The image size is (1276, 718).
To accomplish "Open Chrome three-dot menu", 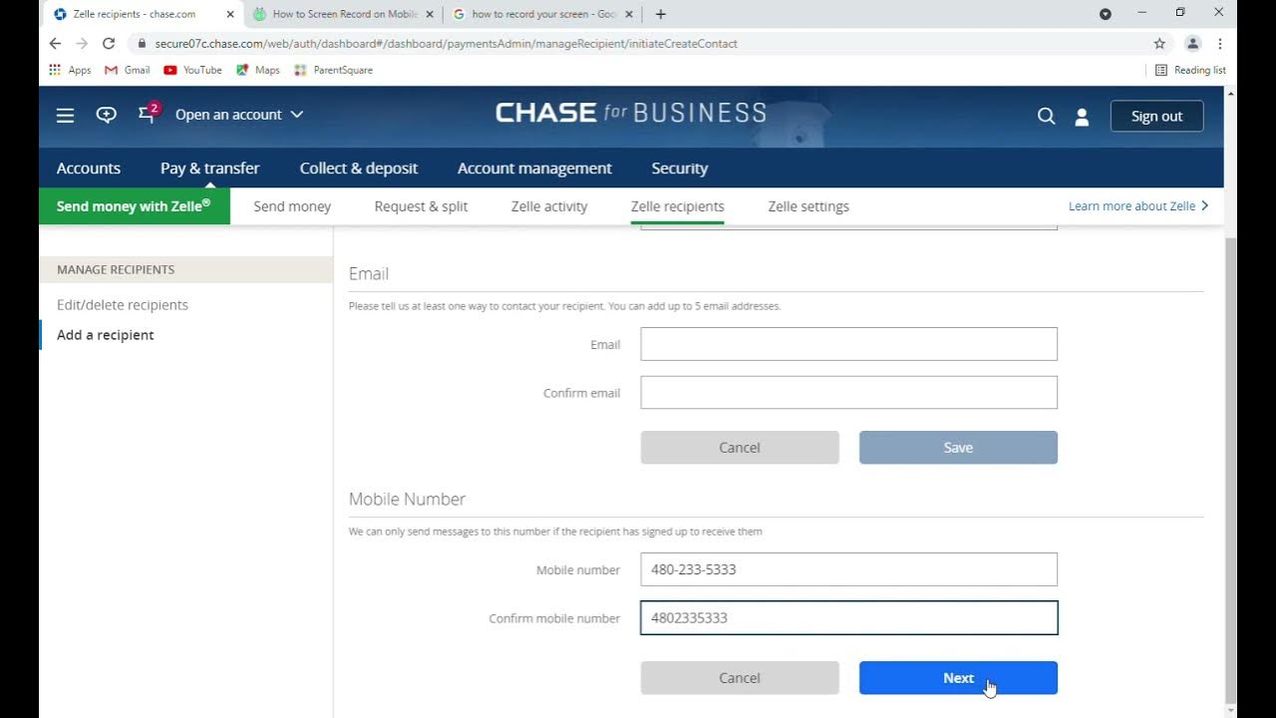I will [1220, 44].
